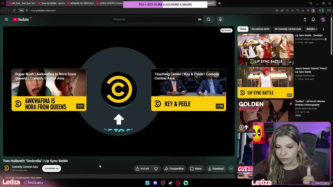This screenshot has width=333, height=187.
Task: Open more actions three-dot menu
Action: click(x=231, y=169)
